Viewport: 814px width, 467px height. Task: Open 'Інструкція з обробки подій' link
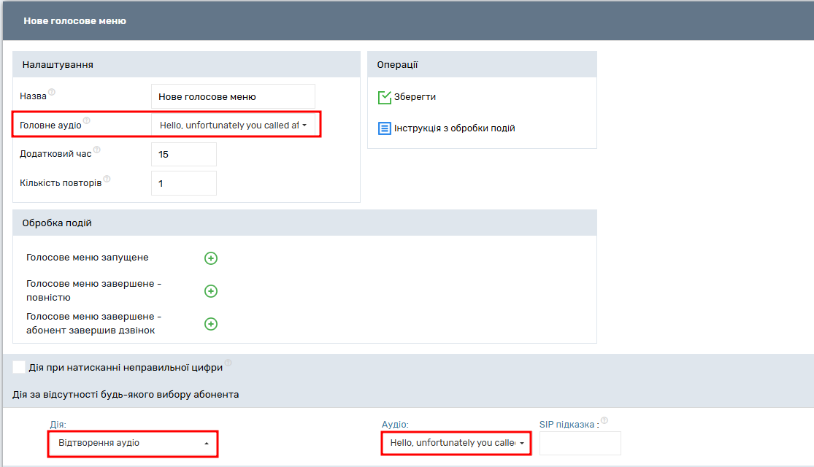[455, 128]
